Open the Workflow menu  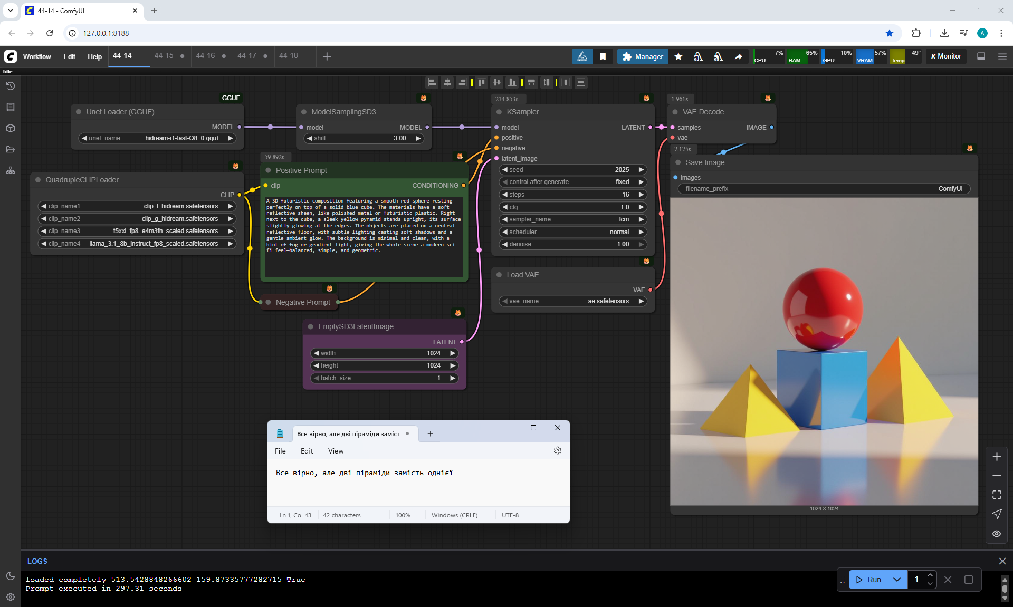37,56
